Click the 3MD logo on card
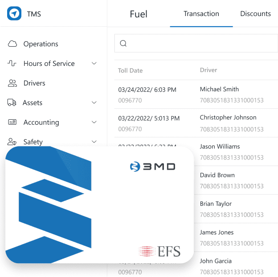This screenshot has width=278, height=277. 153,167
